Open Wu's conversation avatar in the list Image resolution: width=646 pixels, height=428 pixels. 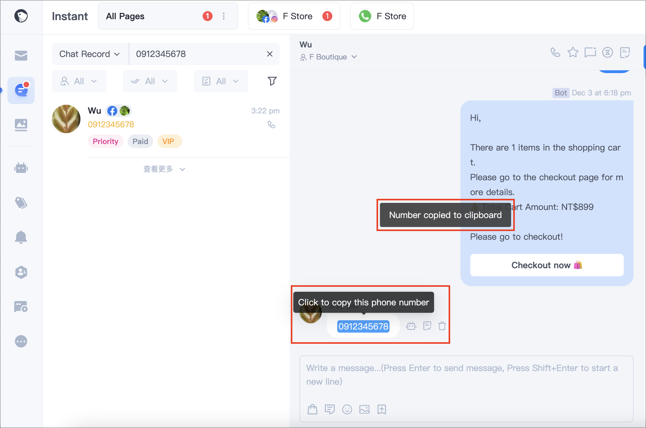[x=66, y=119]
